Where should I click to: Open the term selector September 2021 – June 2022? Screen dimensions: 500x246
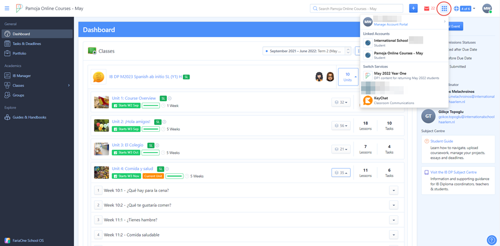[x=307, y=51]
